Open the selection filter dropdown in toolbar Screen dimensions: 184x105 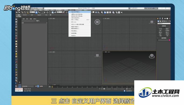32,12
